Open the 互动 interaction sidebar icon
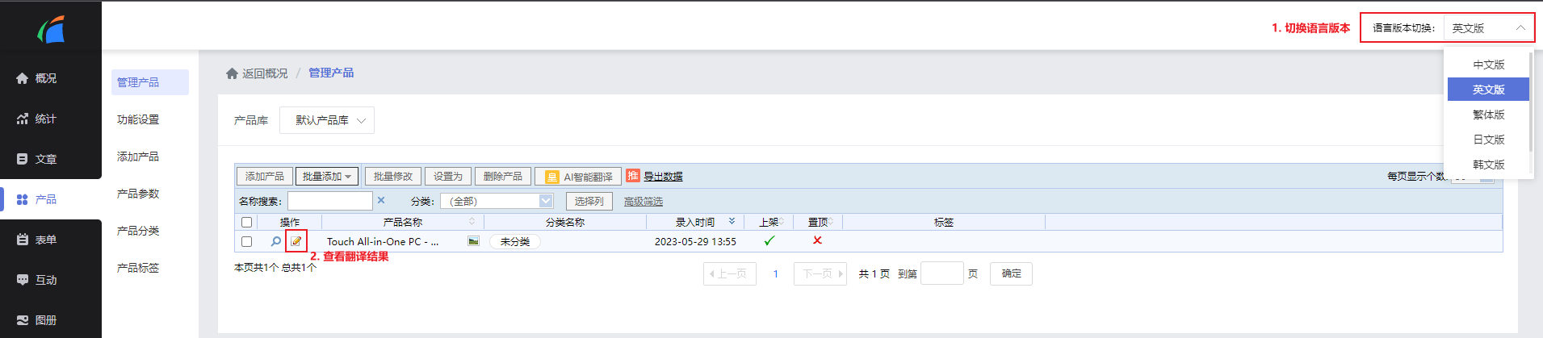 pos(23,280)
